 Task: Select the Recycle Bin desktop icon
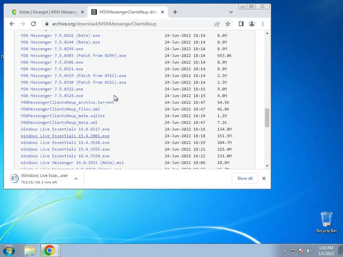coord(326,223)
